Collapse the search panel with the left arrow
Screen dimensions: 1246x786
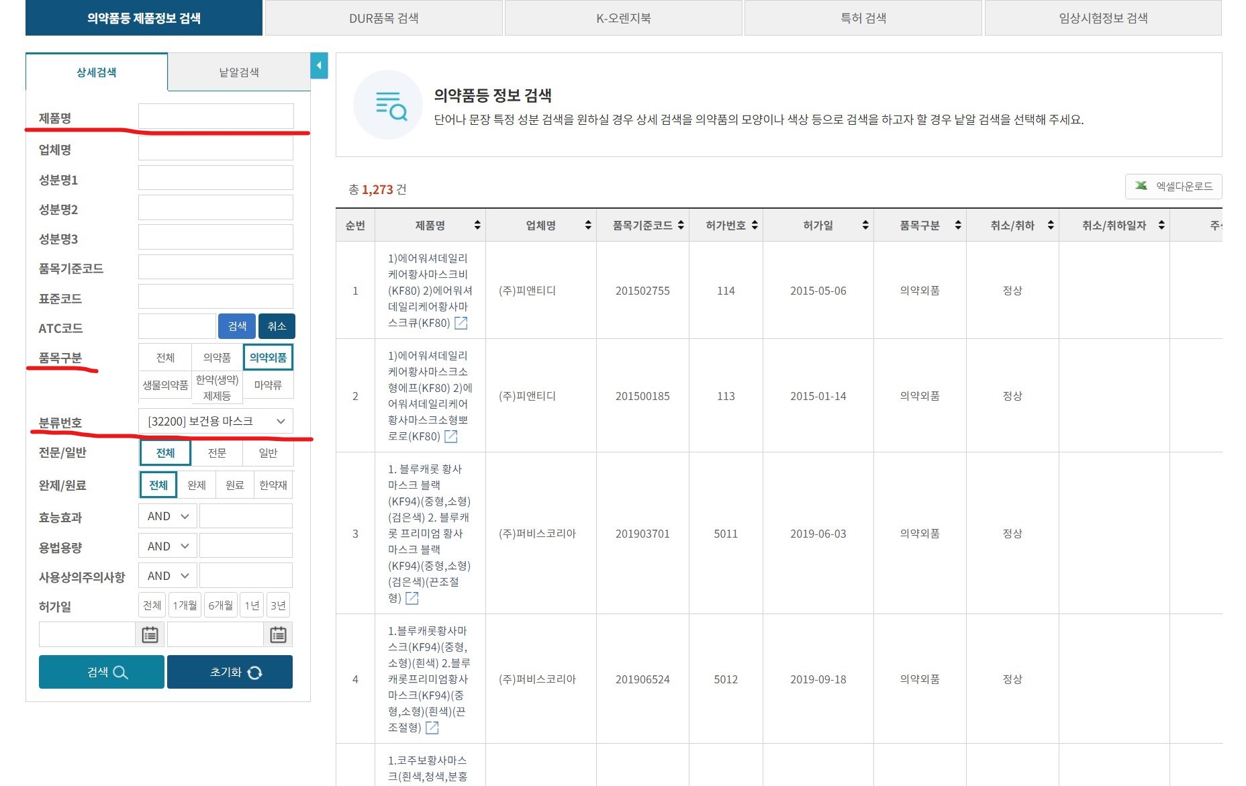click(319, 66)
